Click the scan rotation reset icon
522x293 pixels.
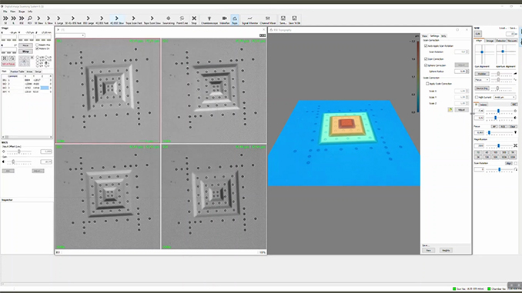(x=515, y=169)
